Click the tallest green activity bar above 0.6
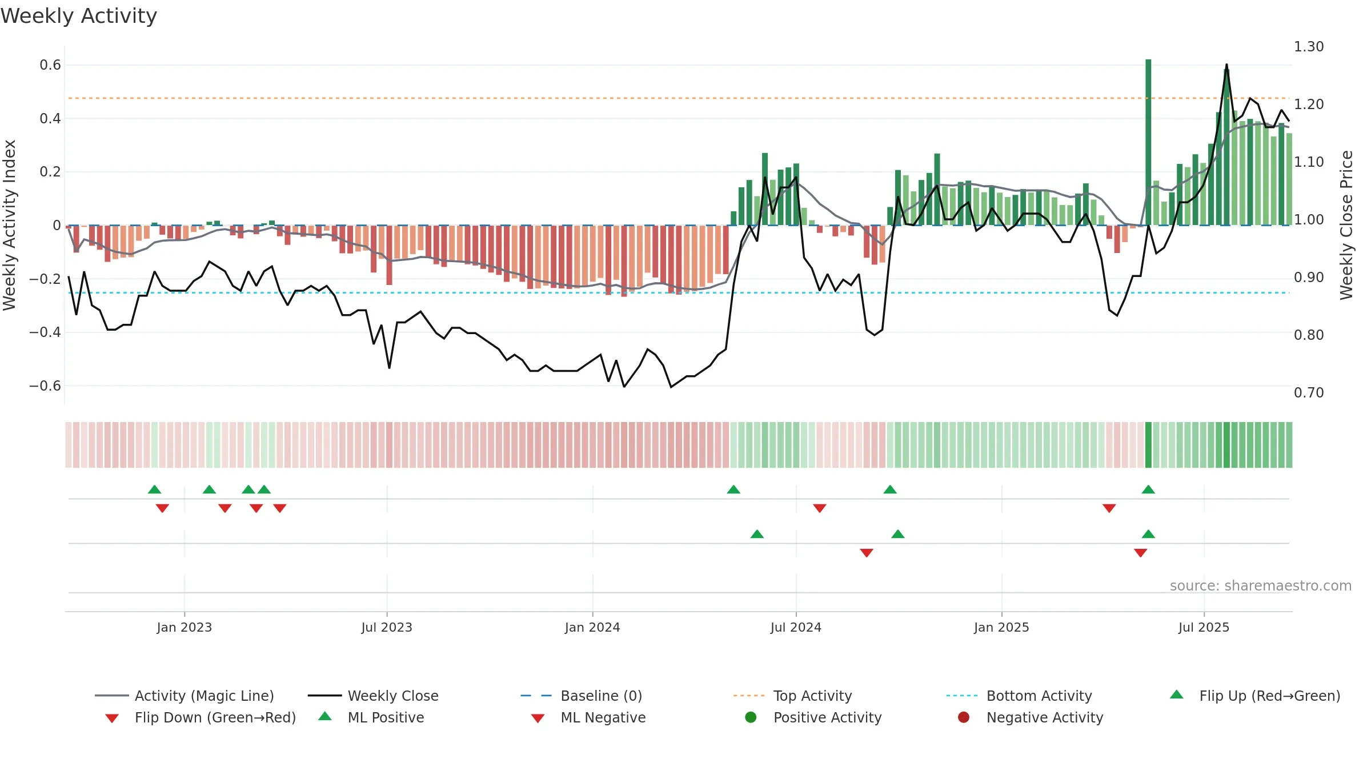 [1148, 142]
